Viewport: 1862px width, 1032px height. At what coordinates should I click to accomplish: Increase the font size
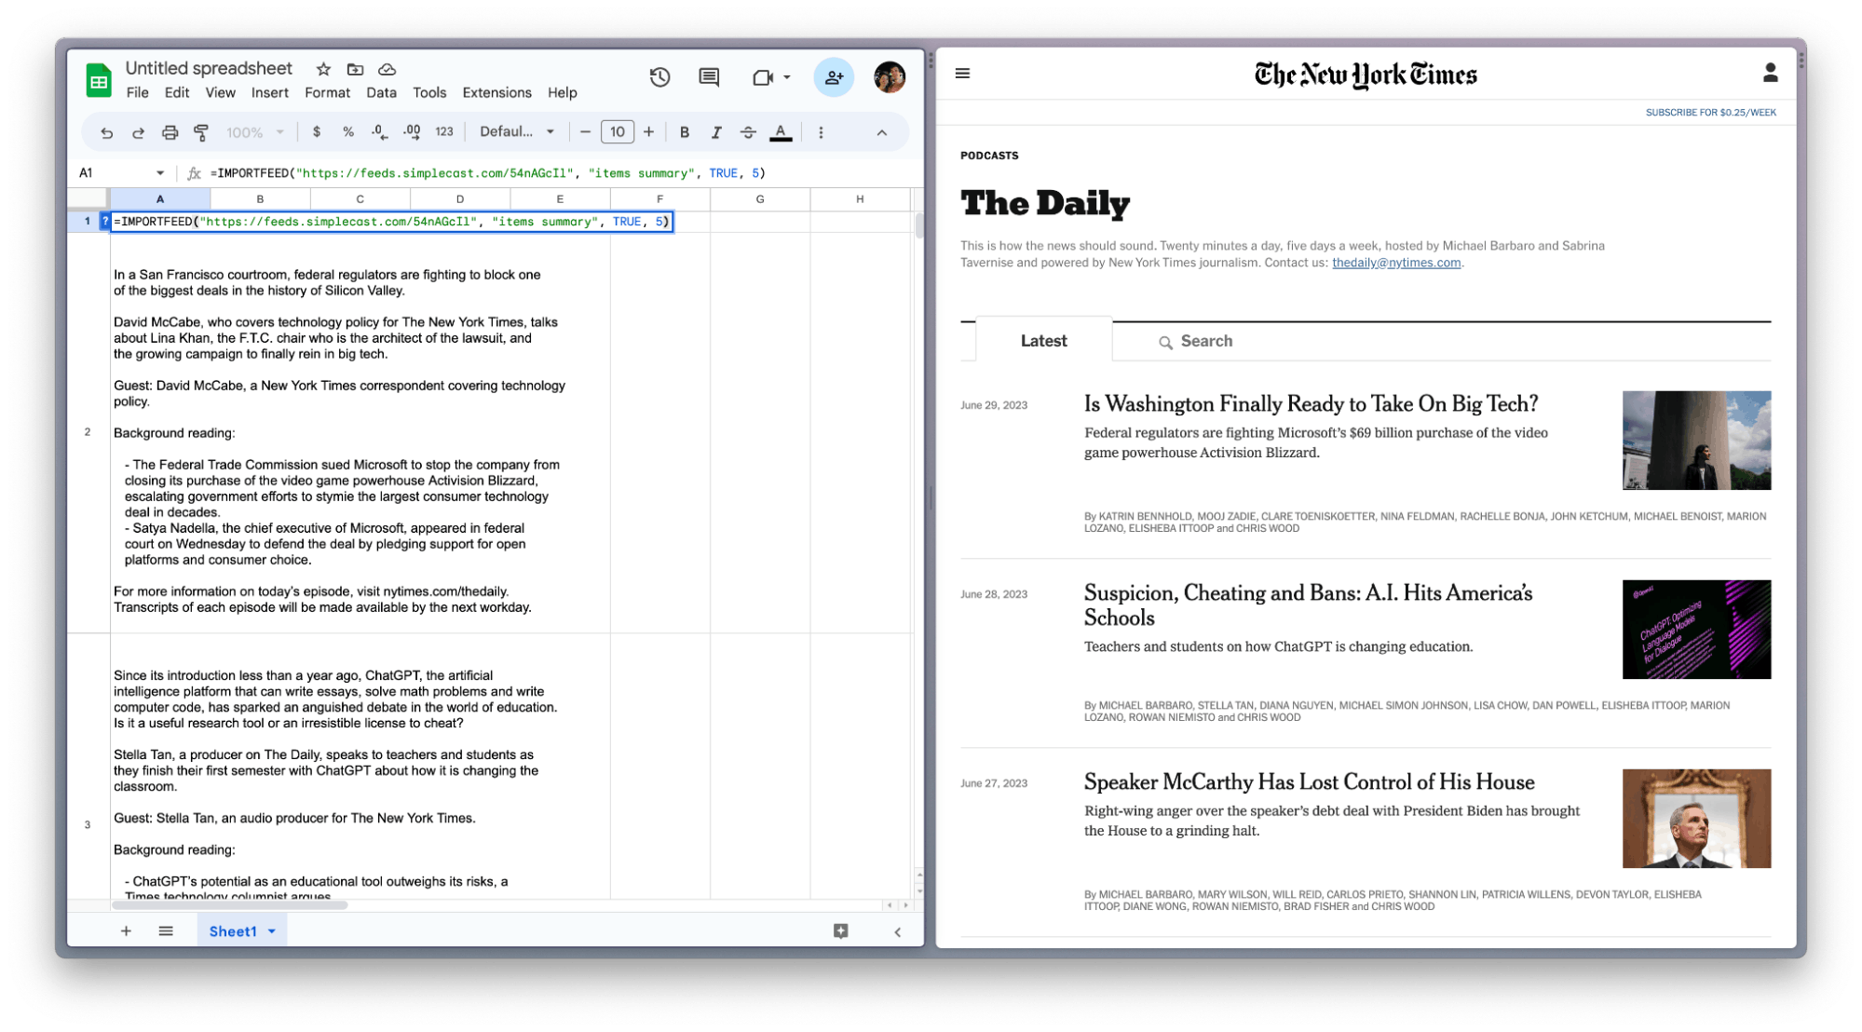point(649,132)
